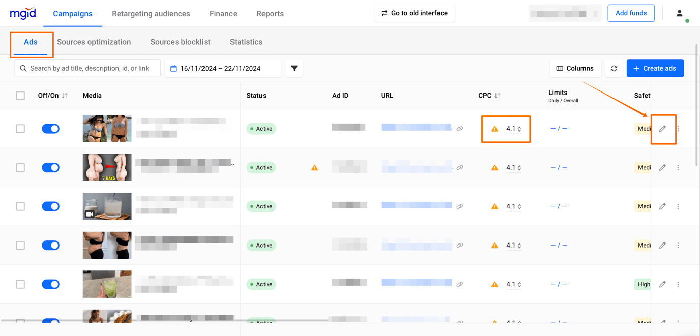700x336 pixels.
Task: Edit the first ad with the pencil icon
Action: 662,128
